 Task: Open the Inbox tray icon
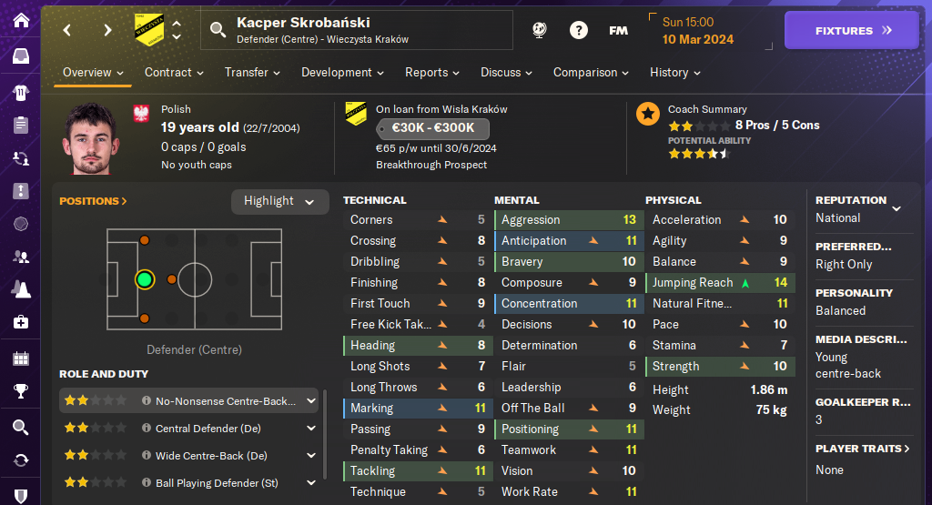[x=20, y=57]
